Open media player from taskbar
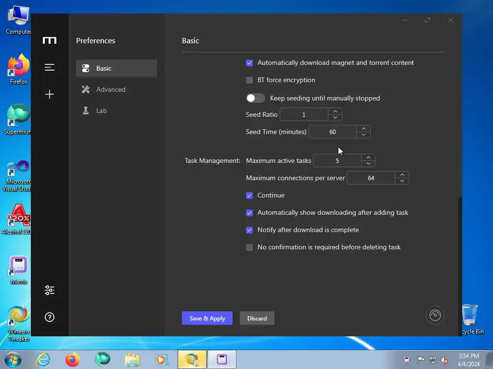The height and width of the screenshot is (369, 493). [162, 359]
